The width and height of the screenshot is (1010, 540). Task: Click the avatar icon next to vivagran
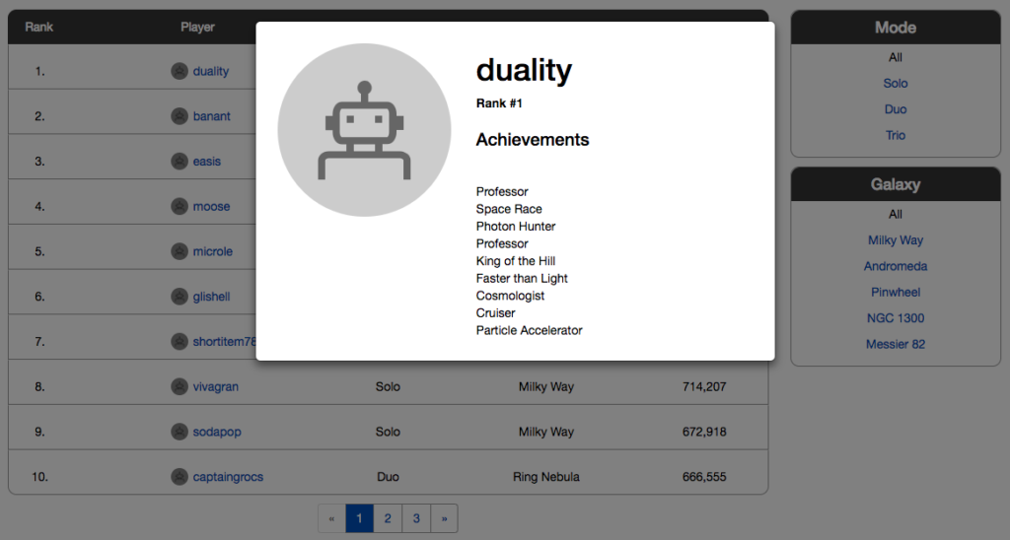click(179, 387)
